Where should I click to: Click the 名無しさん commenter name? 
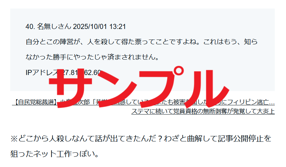54,27
